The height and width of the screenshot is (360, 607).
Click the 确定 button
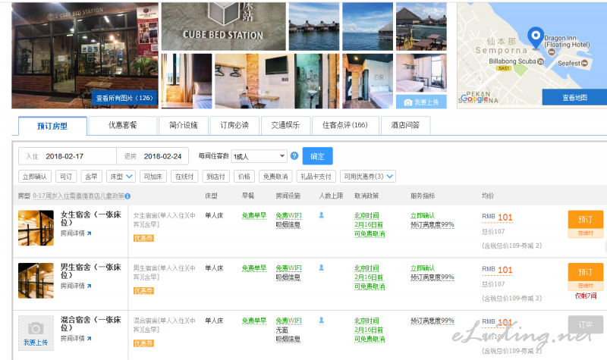coord(317,156)
